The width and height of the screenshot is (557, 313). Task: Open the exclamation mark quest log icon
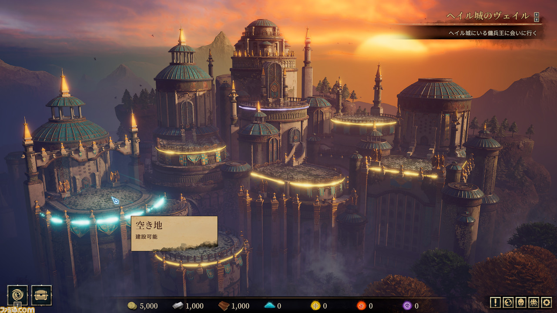(x=495, y=303)
